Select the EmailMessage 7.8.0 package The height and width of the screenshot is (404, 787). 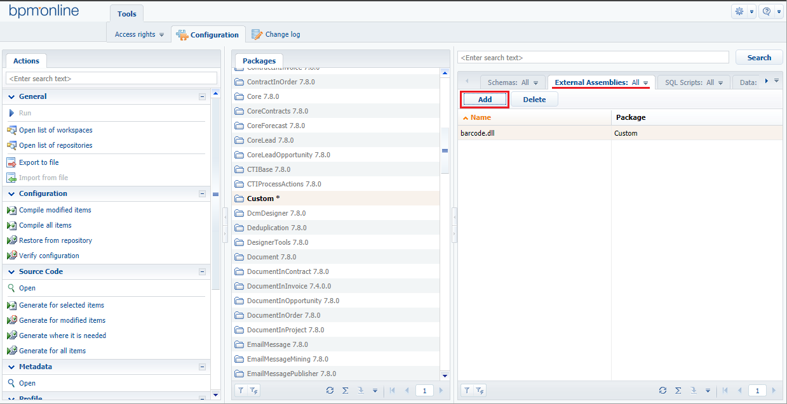point(337,344)
